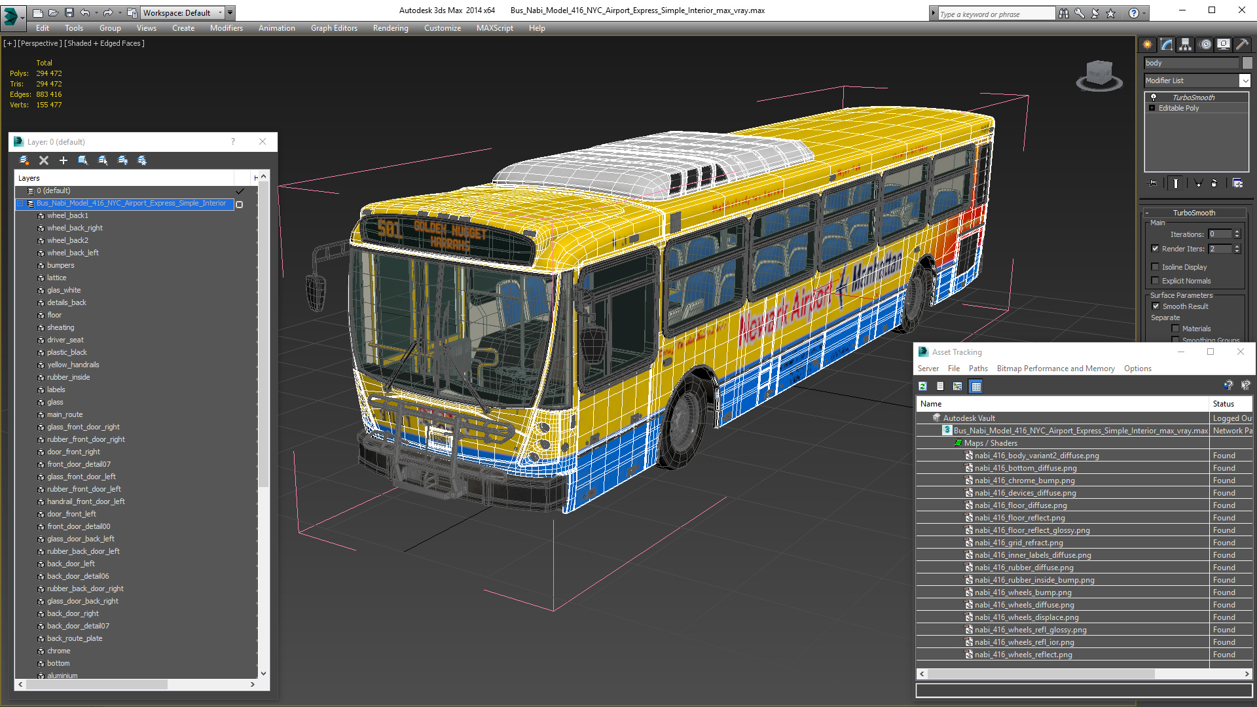
Task: Enable Isoline Display checkbox
Action: [x=1155, y=267]
